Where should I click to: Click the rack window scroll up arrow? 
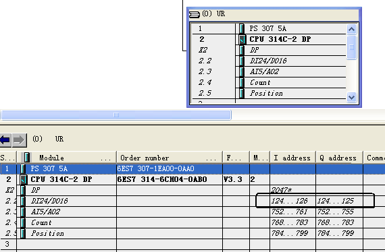pyautogui.click(x=351, y=30)
